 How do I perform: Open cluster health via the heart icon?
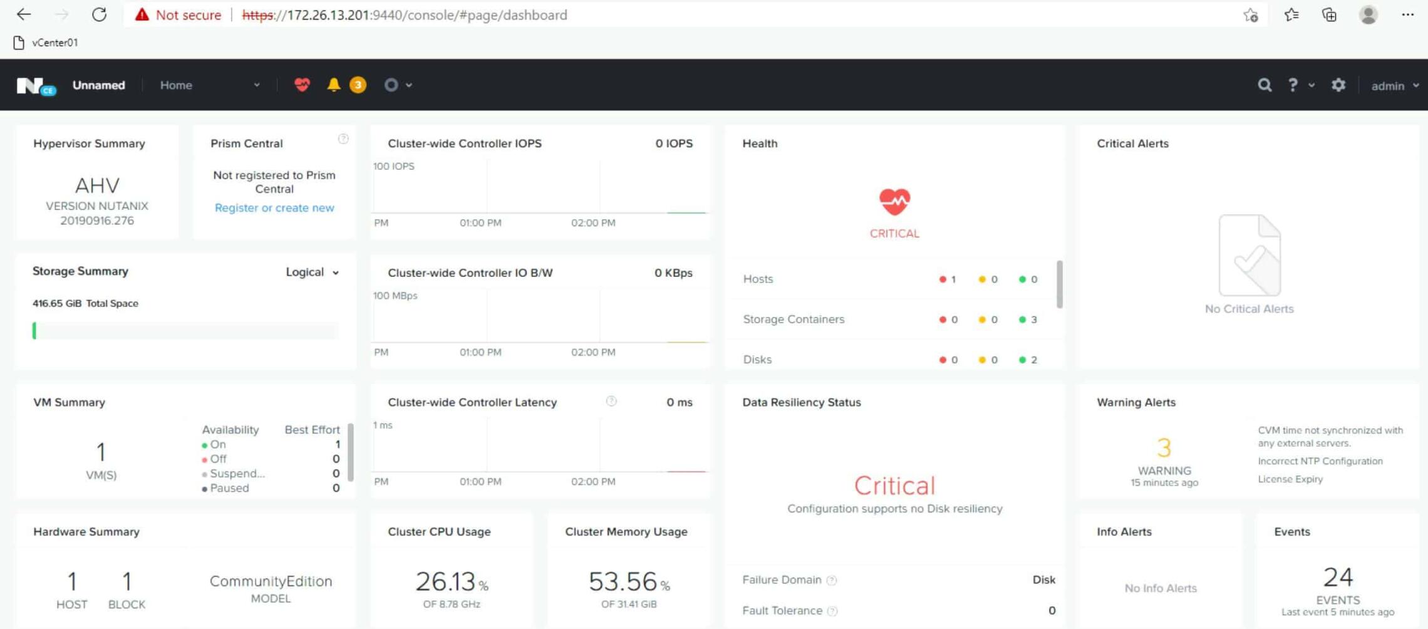coord(303,85)
